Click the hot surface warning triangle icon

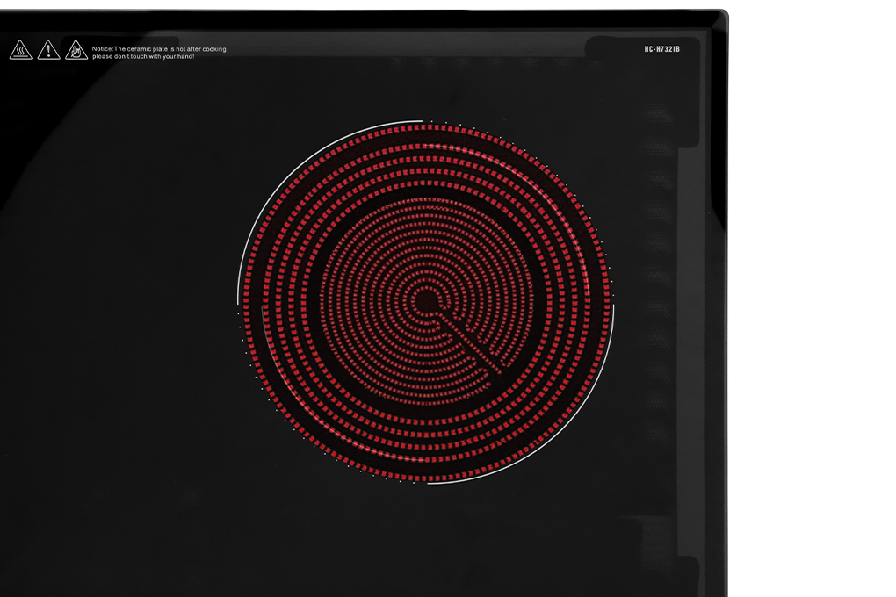pos(21,50)
